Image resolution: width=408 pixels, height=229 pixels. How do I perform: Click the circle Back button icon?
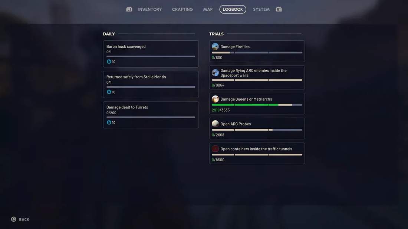click(13, 219)
